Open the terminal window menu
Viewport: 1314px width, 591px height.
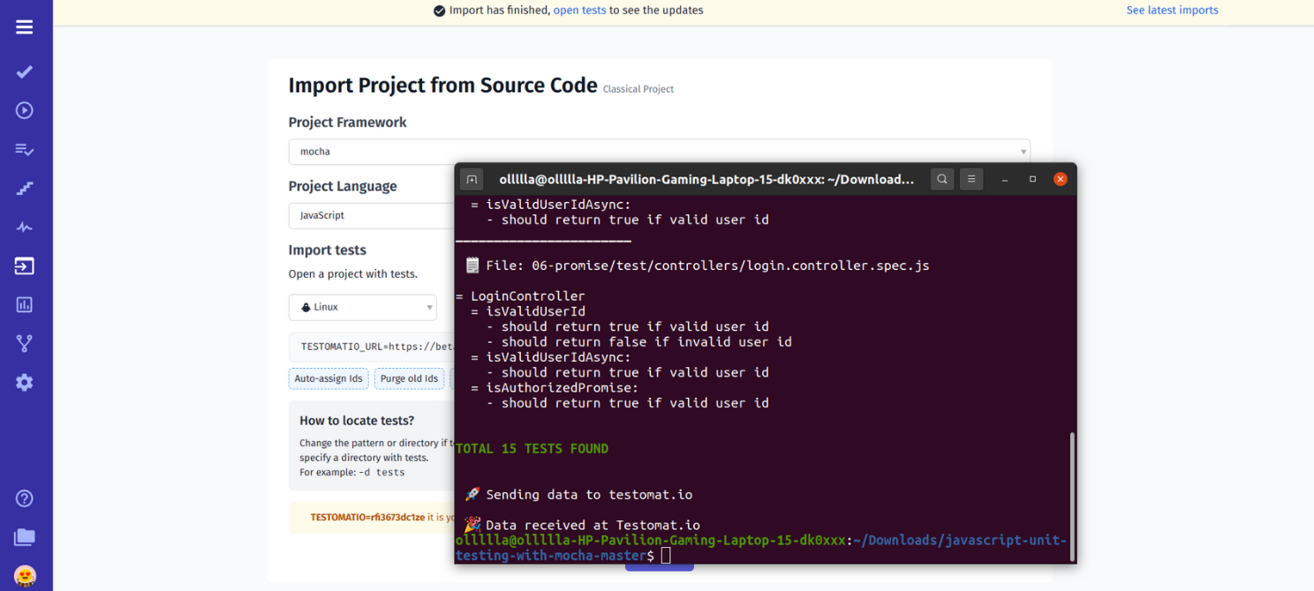[970, 178]
